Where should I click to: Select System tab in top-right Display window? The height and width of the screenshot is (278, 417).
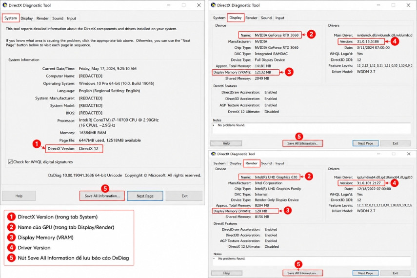tap(219, 18)
